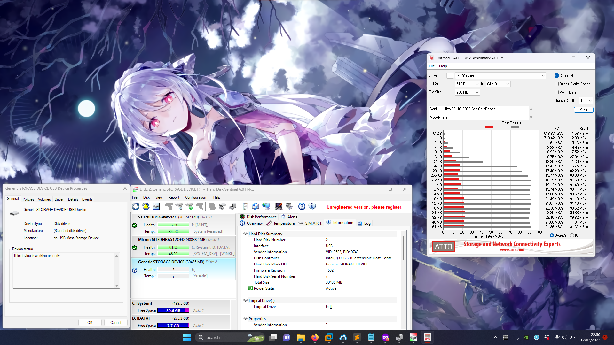The height and width of the screenshot is (345, 614).
Task: Launch Firefox from the taskbar
Action: click(315, 337)
